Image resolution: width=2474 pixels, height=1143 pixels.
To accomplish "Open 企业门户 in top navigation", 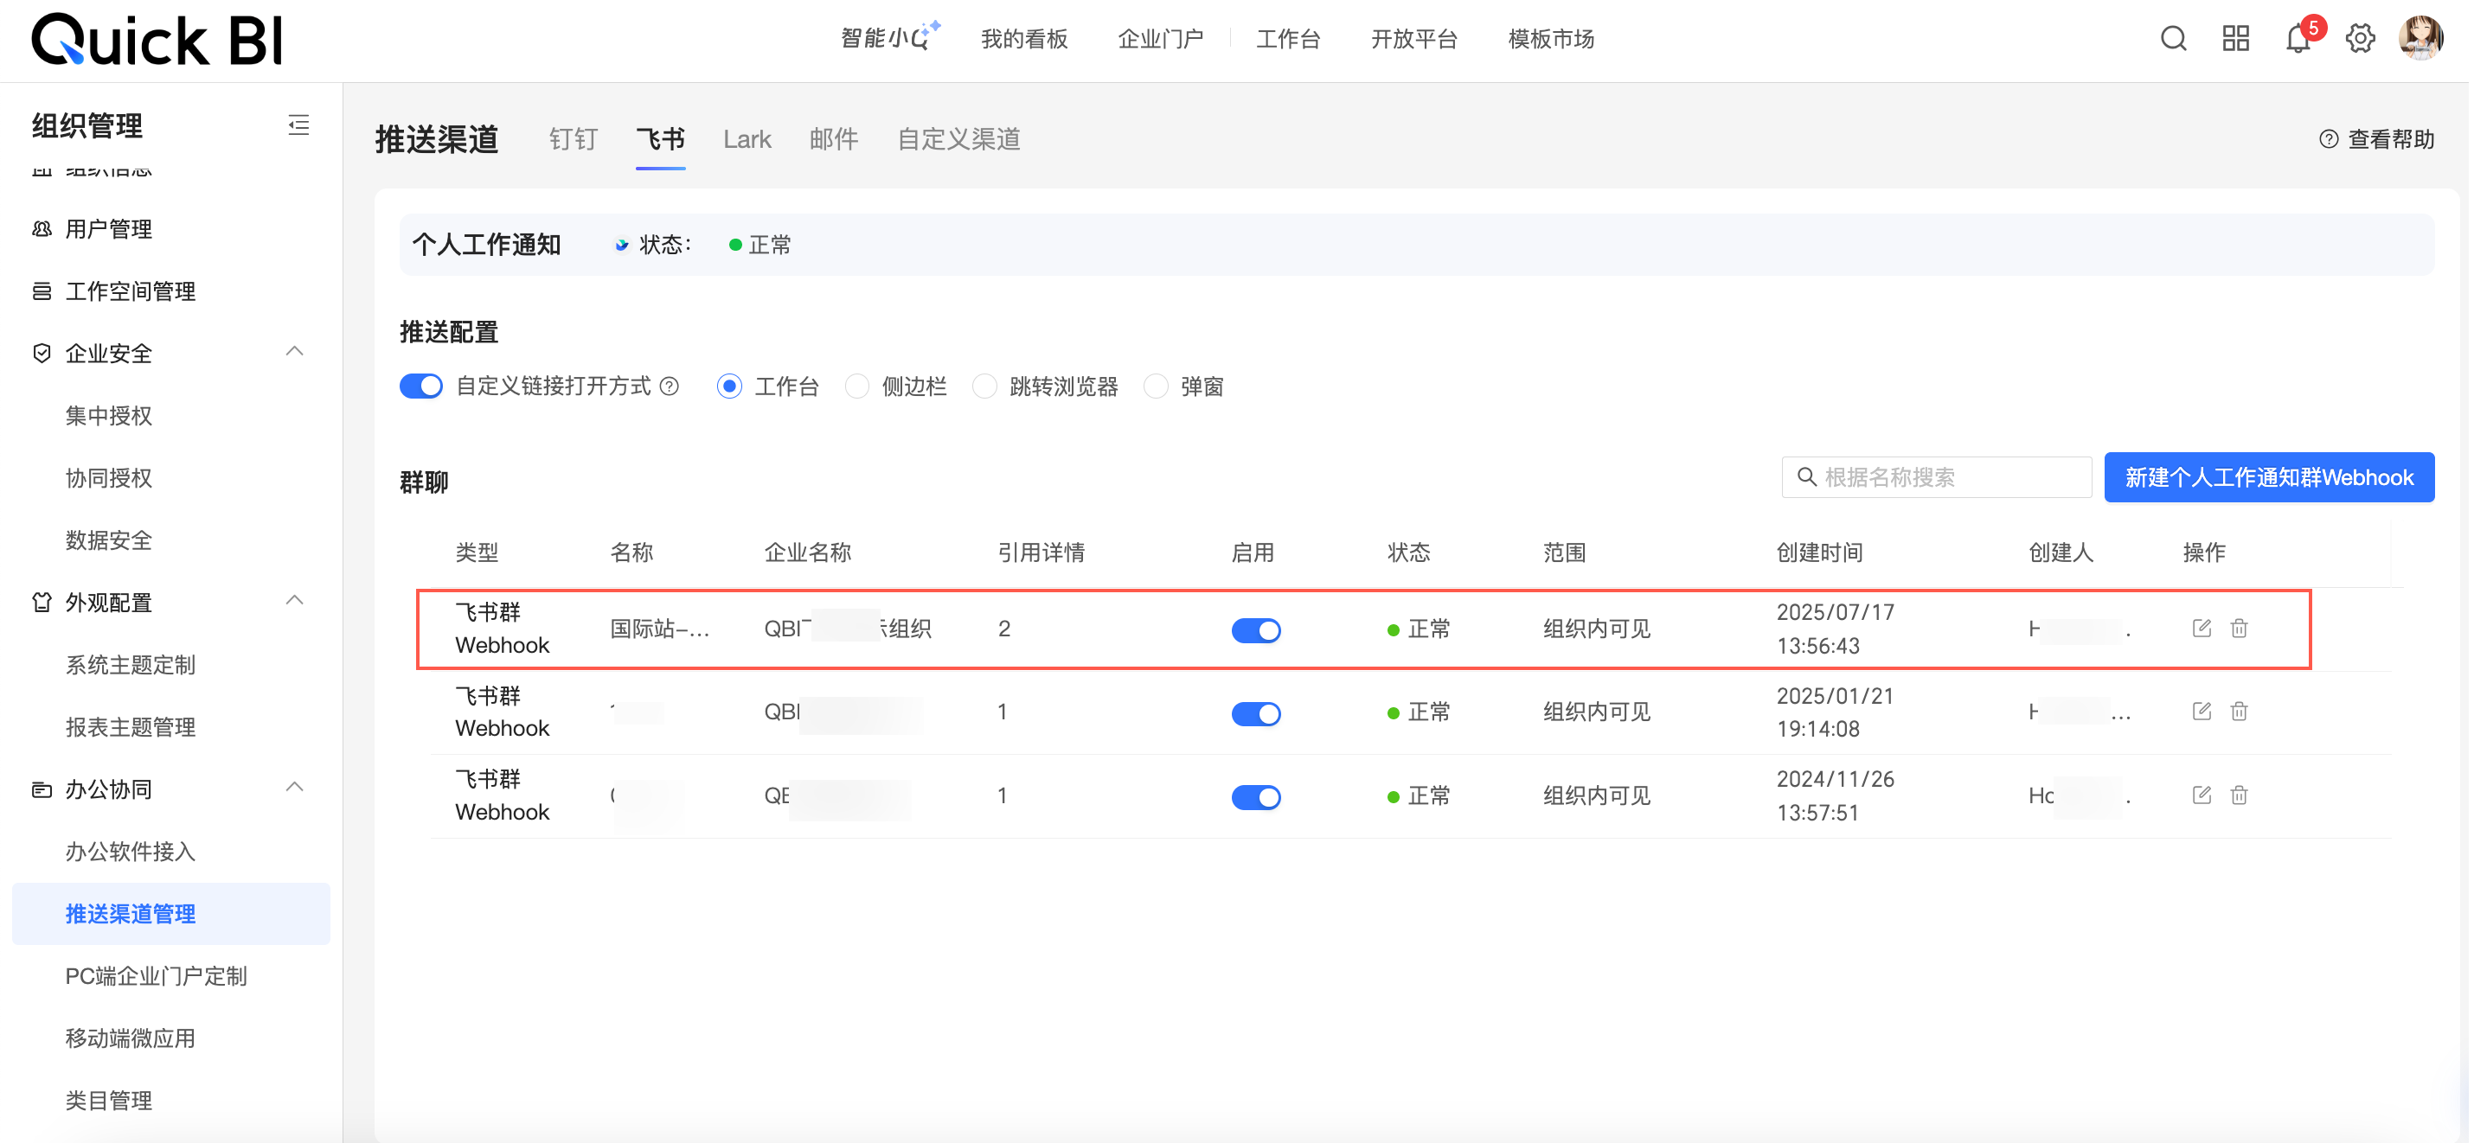I will pyautogui.click(x=1160, y=38).
